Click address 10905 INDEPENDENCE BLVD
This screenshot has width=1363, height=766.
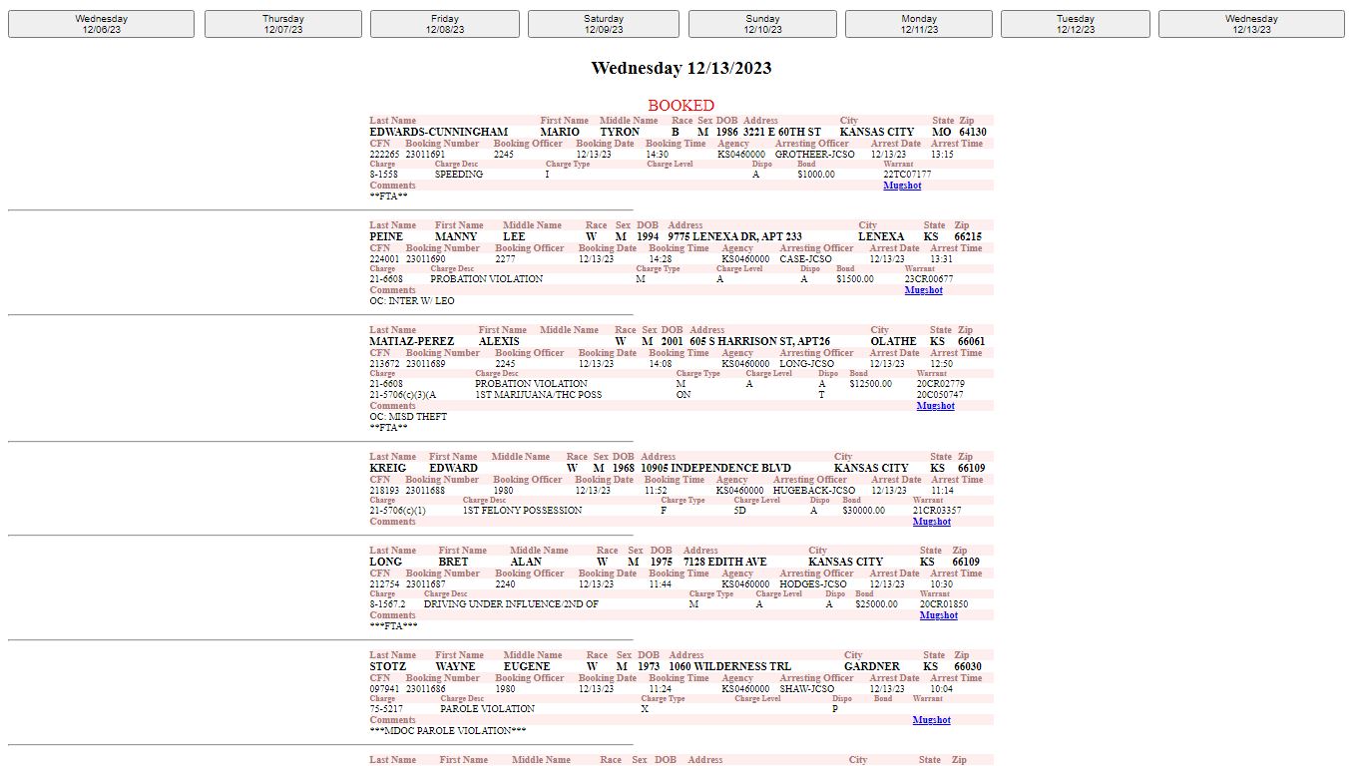[715, 468]
